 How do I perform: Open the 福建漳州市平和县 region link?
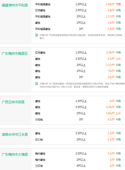[x=15, y=5]
